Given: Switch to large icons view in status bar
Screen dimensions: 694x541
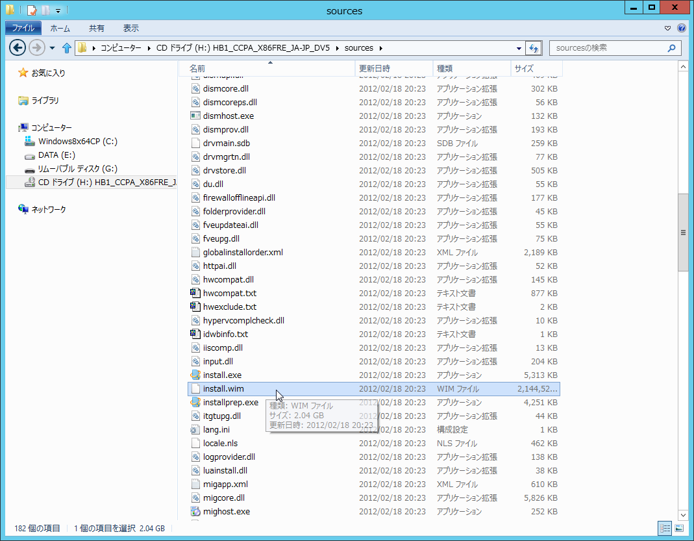Looking at the screenshot, I should coord(679,528).
